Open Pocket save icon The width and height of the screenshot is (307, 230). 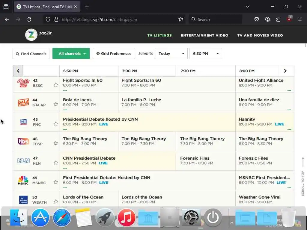coord(257,19)
